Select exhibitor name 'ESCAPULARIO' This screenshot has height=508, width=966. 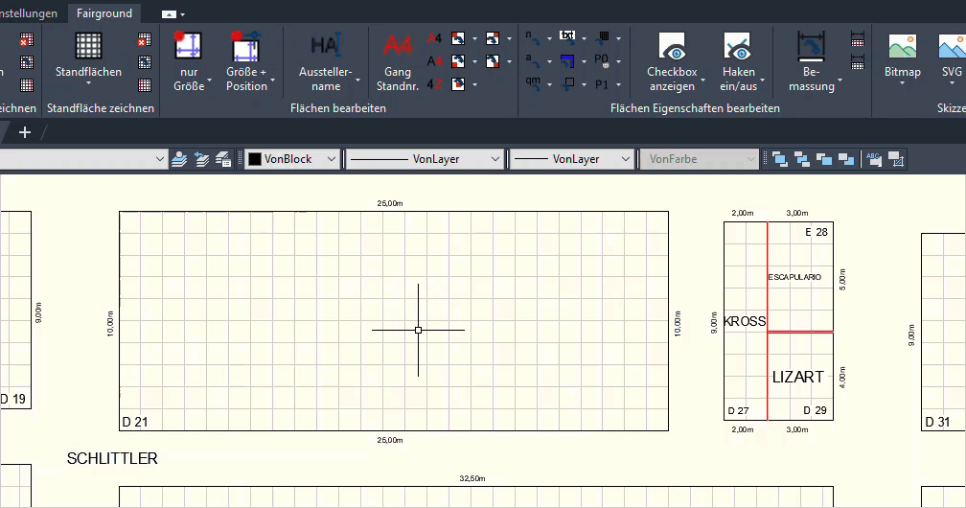(x=794, y=277)
